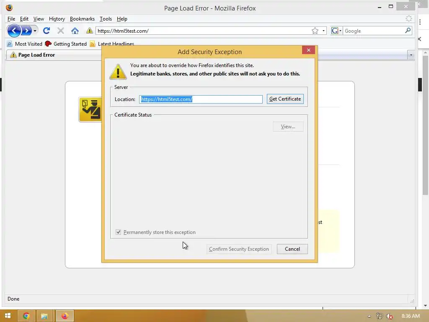Click the 8:36 AM clock
Image resolution: width=429 pixels, height=322 pixels.
click(411, 316)
